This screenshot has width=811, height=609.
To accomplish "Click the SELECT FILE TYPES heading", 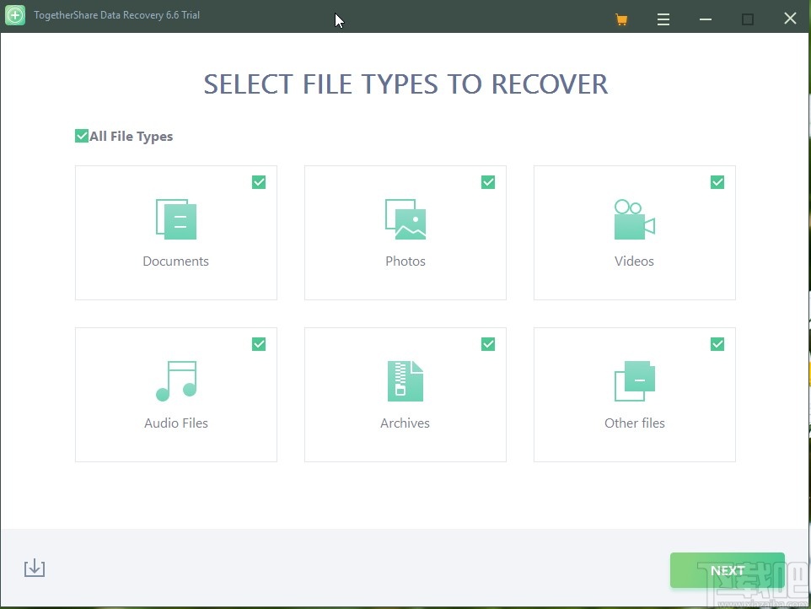I will point(405,84).
